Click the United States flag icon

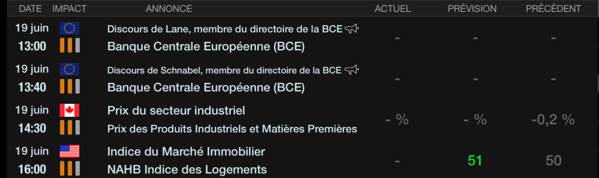tap(70, 152)
